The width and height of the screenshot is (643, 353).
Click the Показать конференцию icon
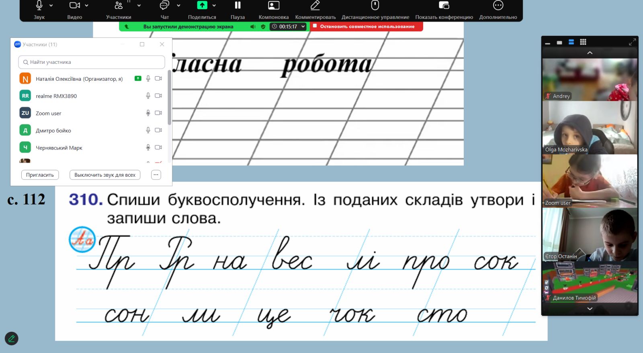[x=444, y=6]
